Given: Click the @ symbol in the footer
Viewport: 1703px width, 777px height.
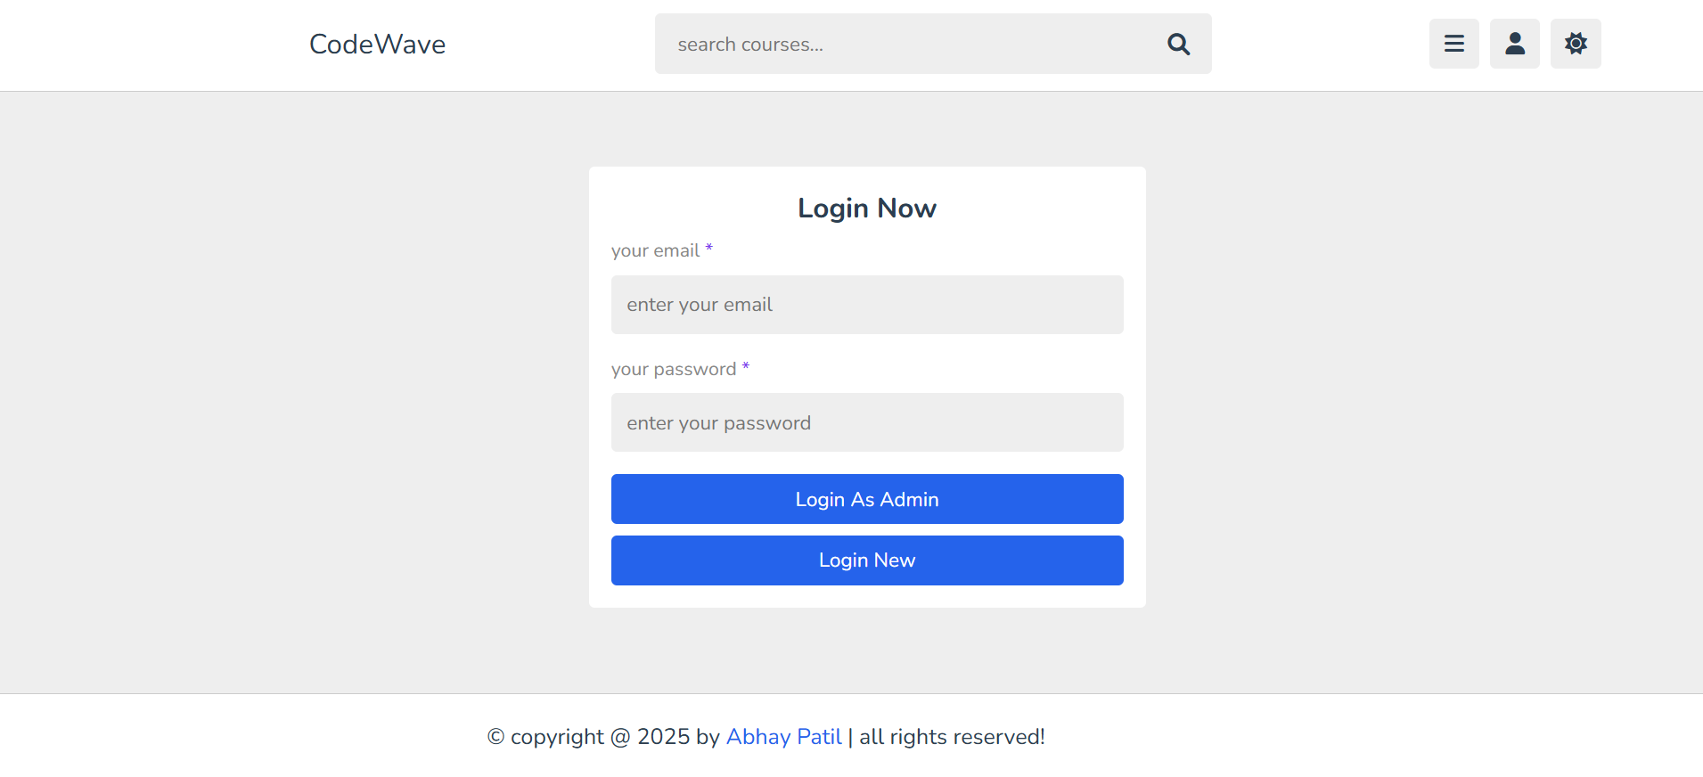Looking at the screenshot, I should click(x=620, y=737).
